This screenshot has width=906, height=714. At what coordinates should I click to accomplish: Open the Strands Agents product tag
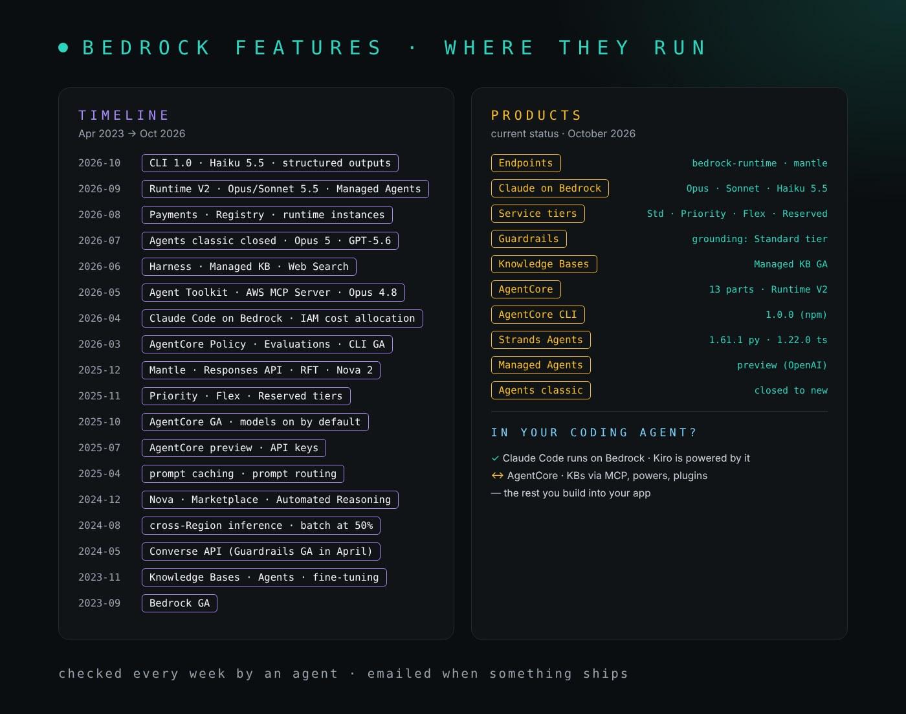540,340
